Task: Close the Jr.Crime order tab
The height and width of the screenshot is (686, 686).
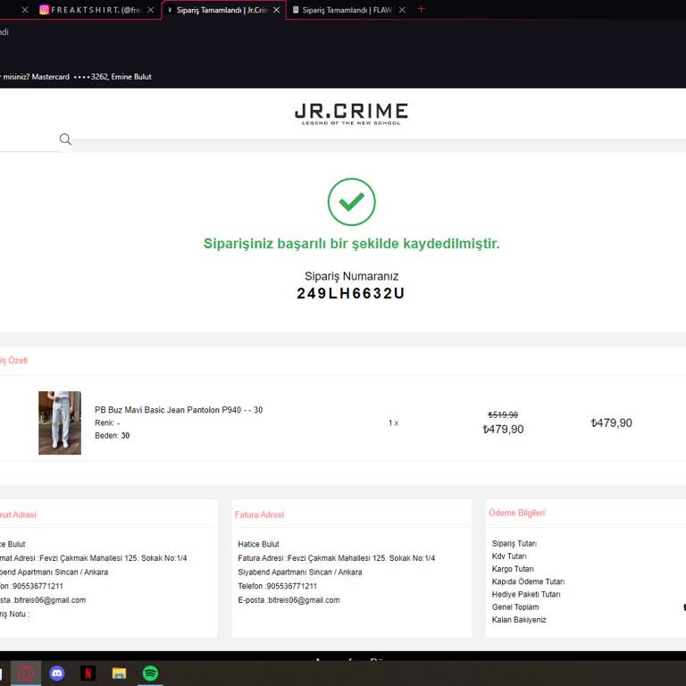Action: (x=277, y=10)
